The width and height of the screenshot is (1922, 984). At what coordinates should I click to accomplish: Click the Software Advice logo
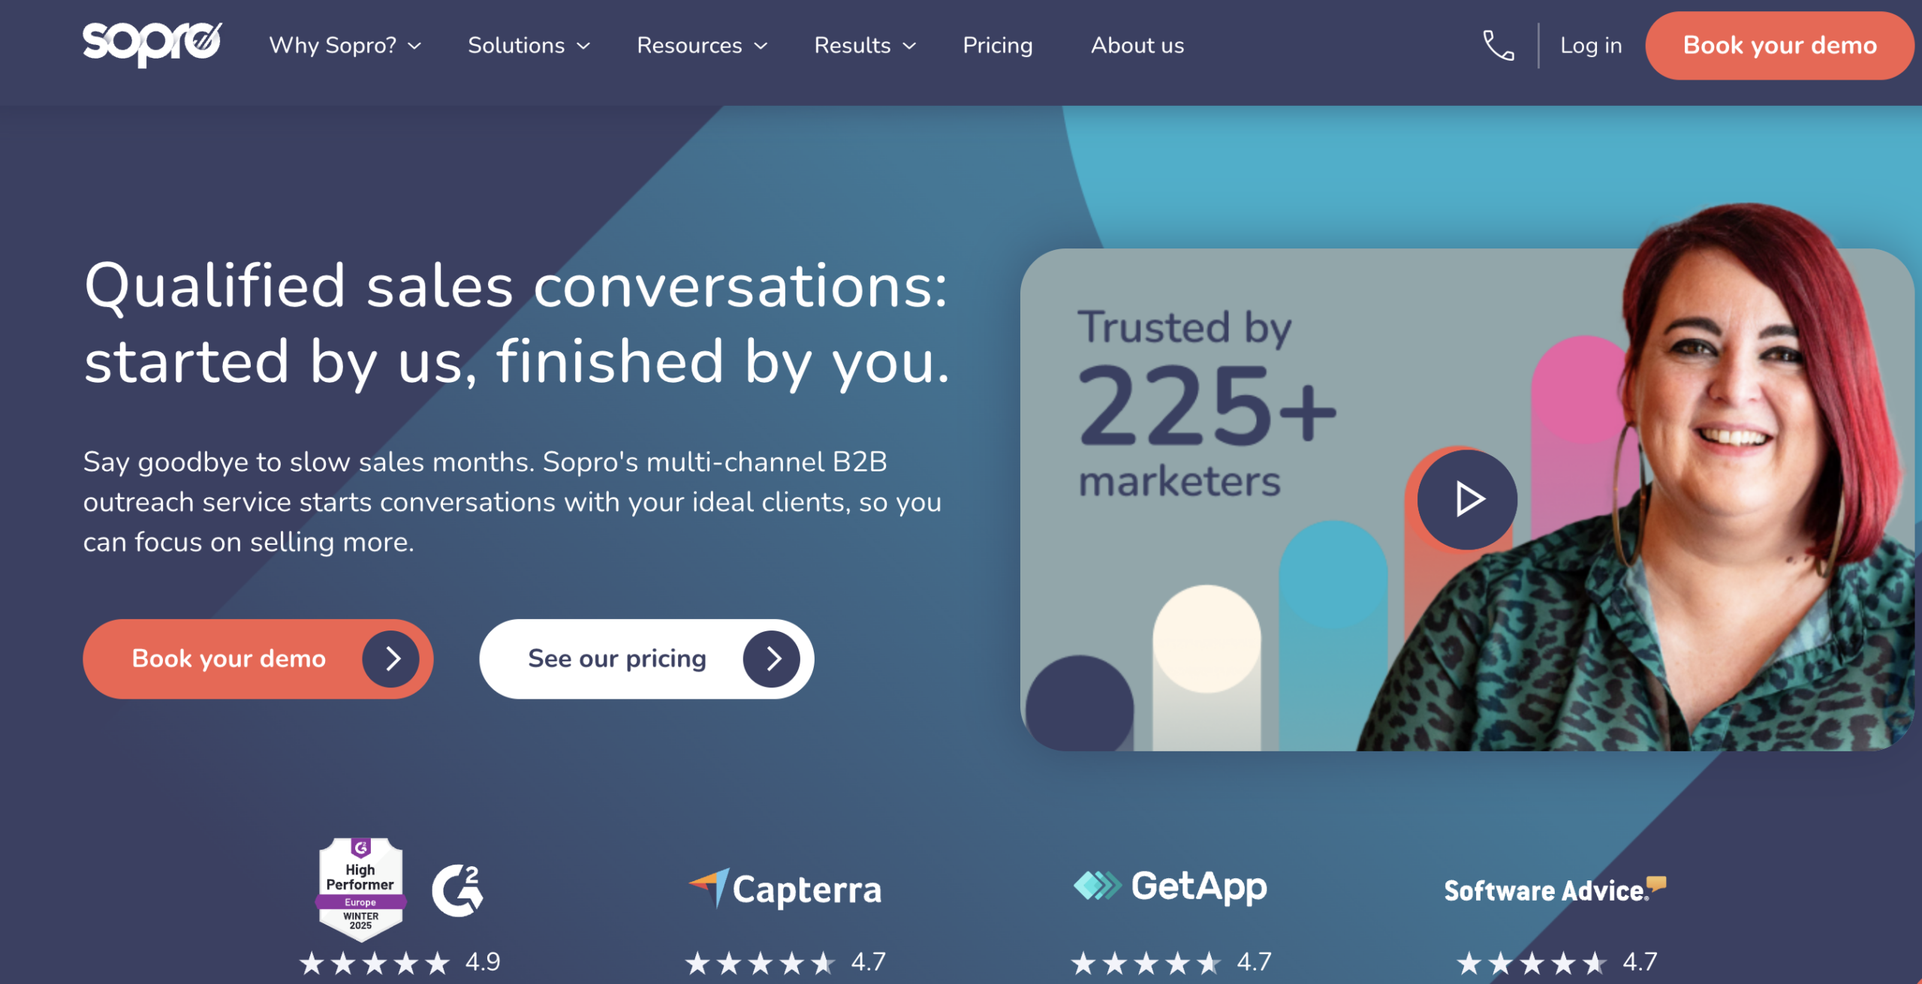point(1554,889)
